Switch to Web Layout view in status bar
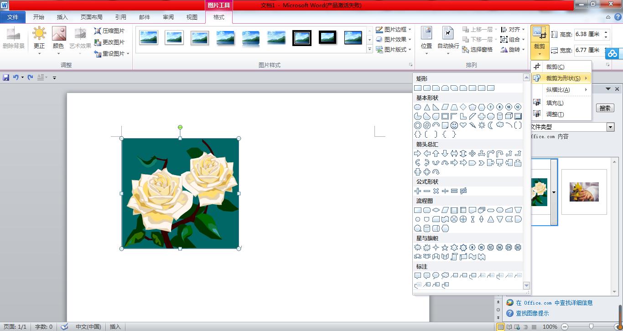 tap(517, 327)
